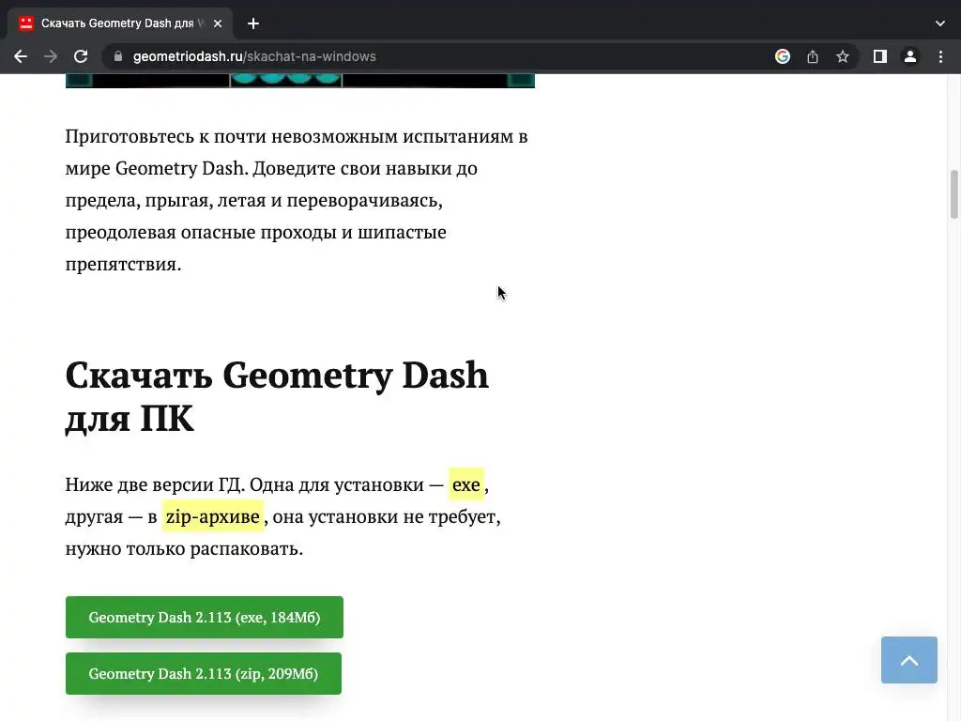Click the sentence 'нужно только распаковать.'
Viewport: 961px width, 721px height.
[185, 548]
